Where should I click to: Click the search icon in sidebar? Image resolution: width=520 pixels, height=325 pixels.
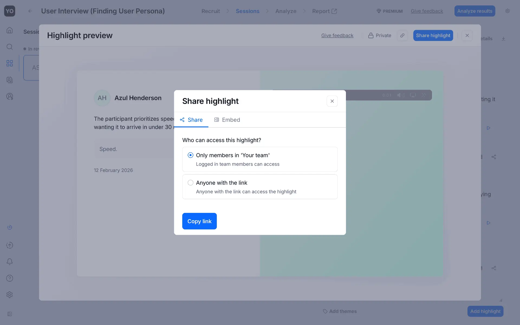[9, 47]
